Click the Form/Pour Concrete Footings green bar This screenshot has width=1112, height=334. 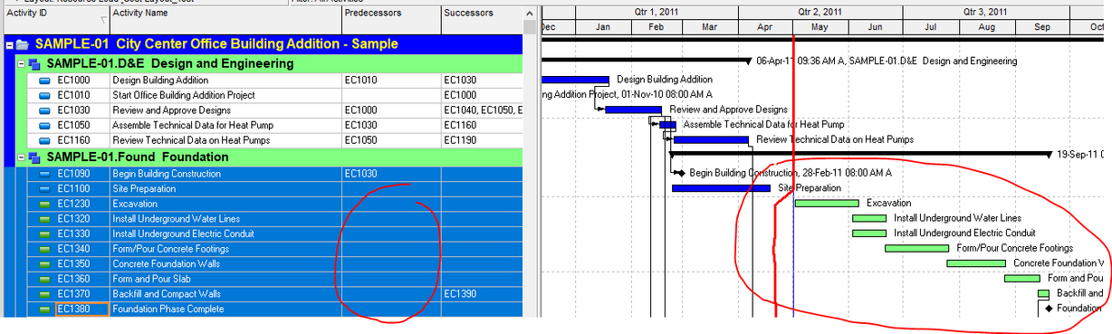[916, 248]
